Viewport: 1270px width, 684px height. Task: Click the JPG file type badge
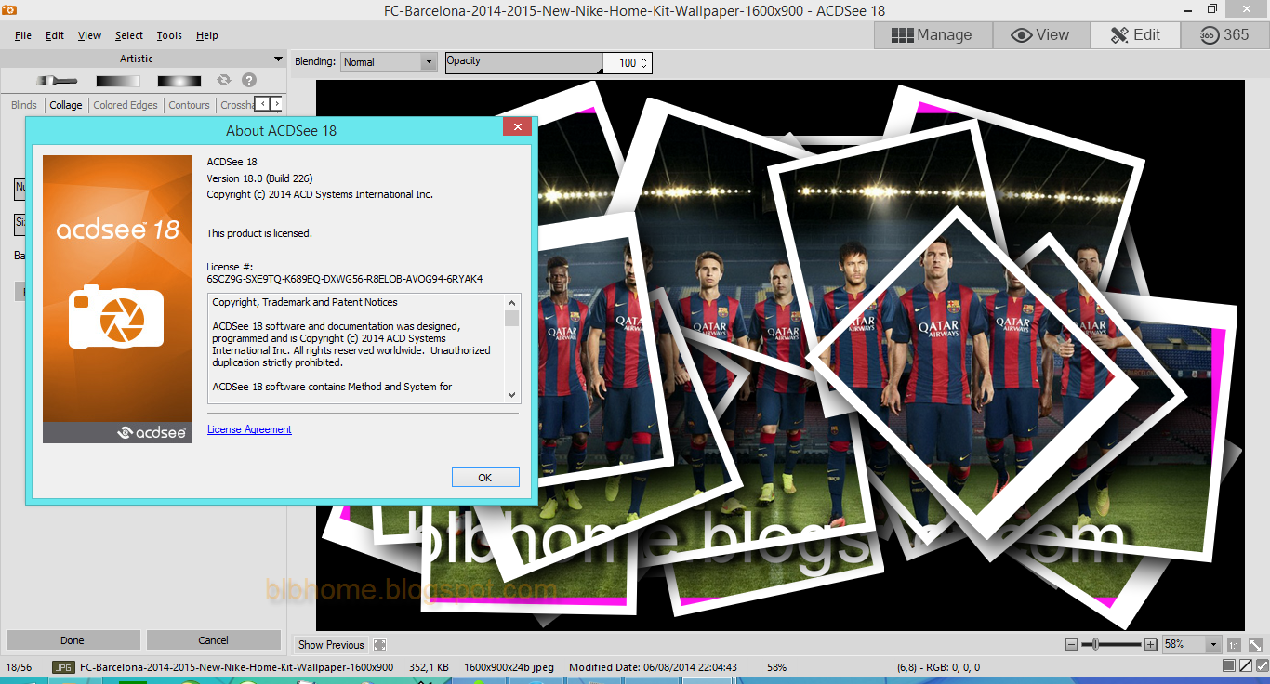pos(63,667)
